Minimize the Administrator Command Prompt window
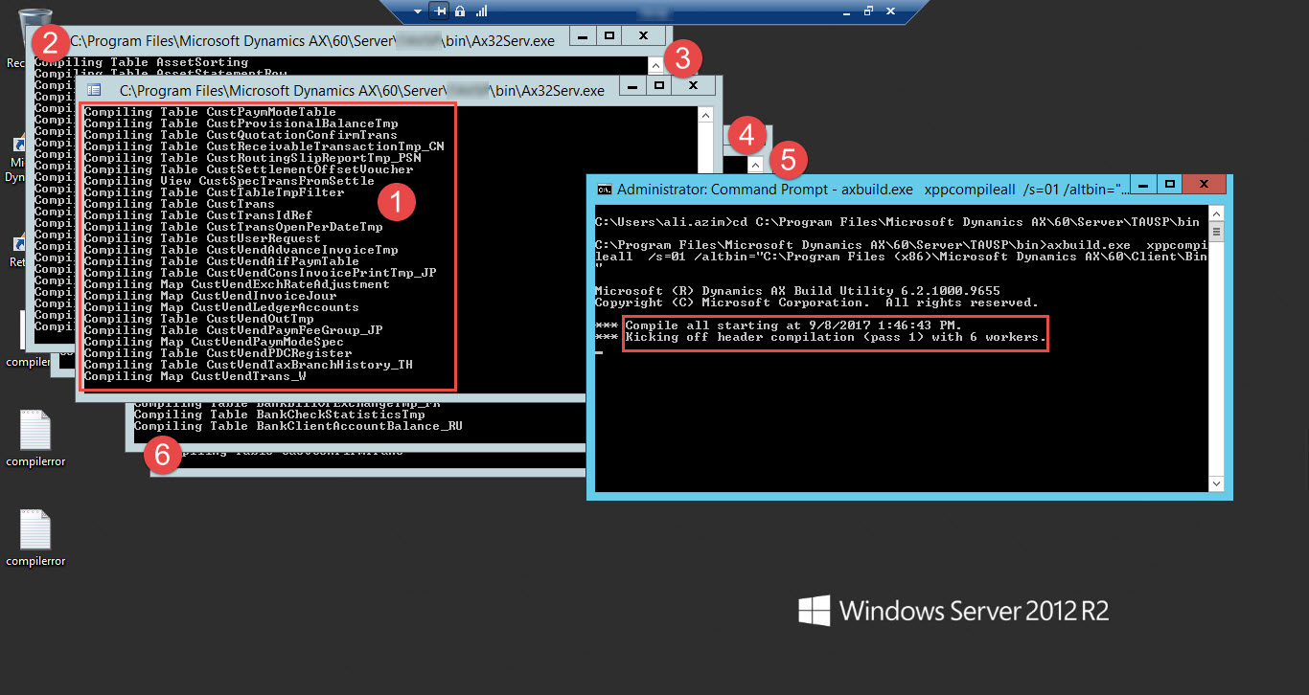Viewport: 1309px width, 695px height. (x=1142, y=183)
